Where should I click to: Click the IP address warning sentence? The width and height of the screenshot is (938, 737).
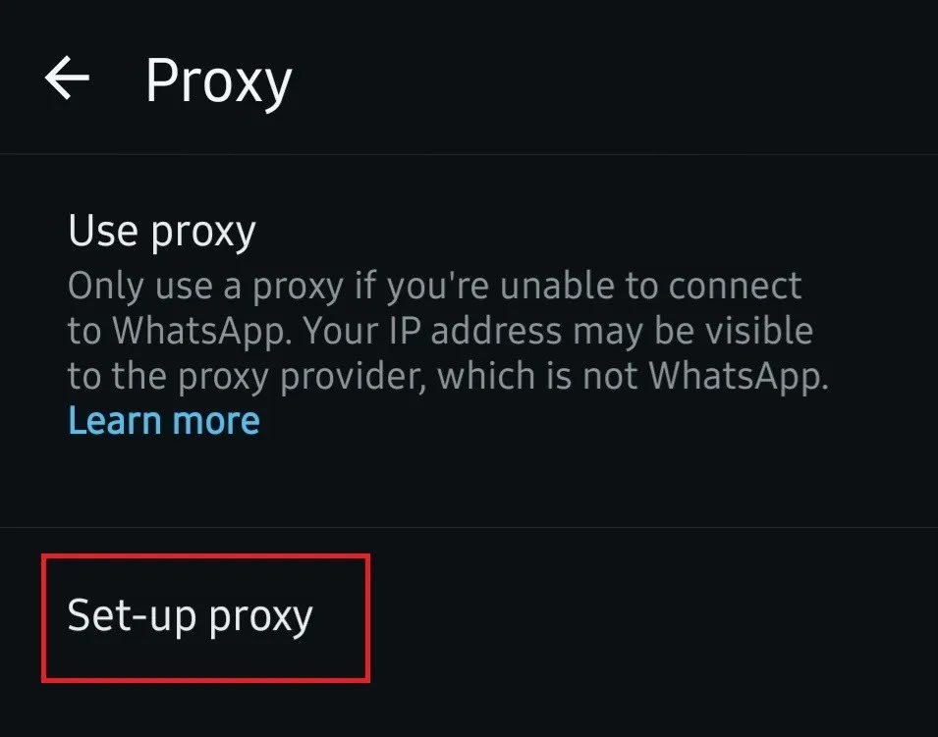[x=448, y=354]
